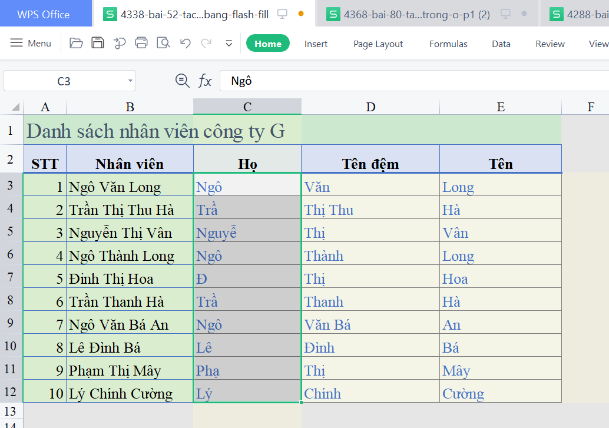
Task: Open the Formulas ribbon tab
Action: click(x=448, y=44)
